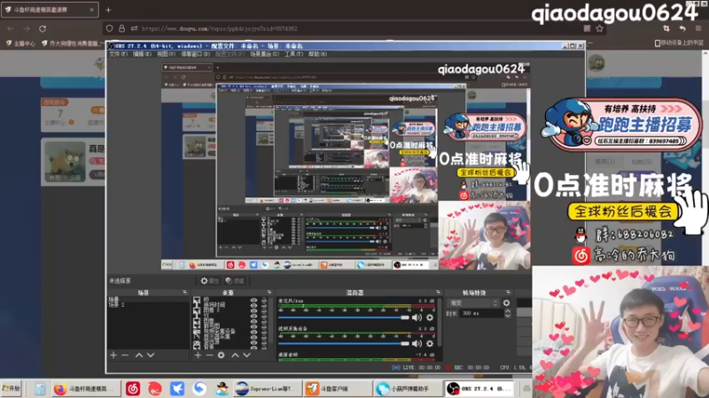Click the 滤镜 filters button
The width and height of the screenshot is (709, 398).
point(235,281)
